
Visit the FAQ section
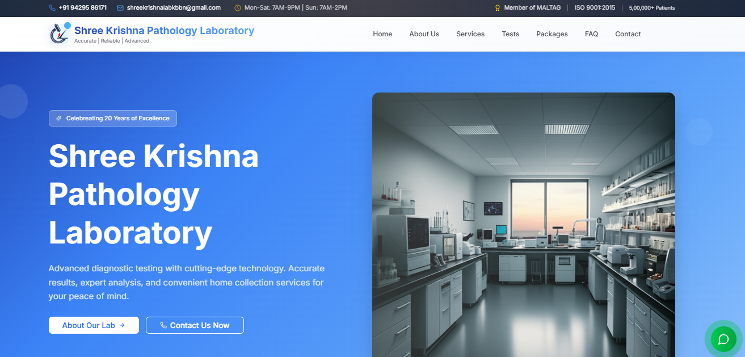point(591,34)
